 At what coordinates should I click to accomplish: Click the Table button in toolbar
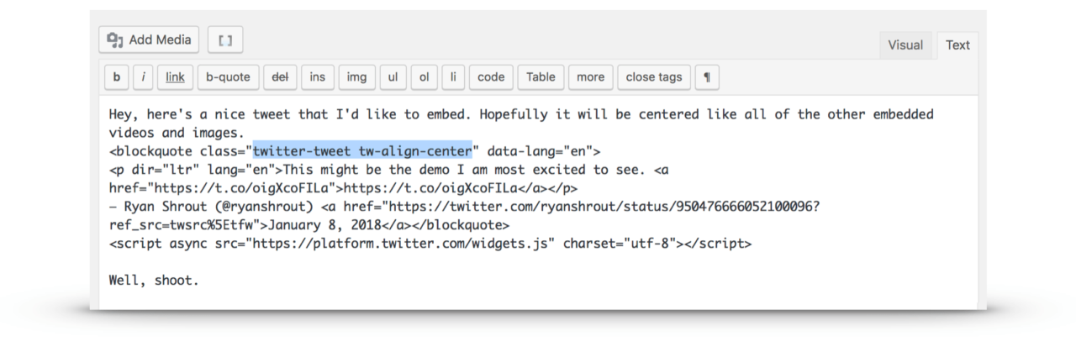pyautogui.click(x=541, y=77)
